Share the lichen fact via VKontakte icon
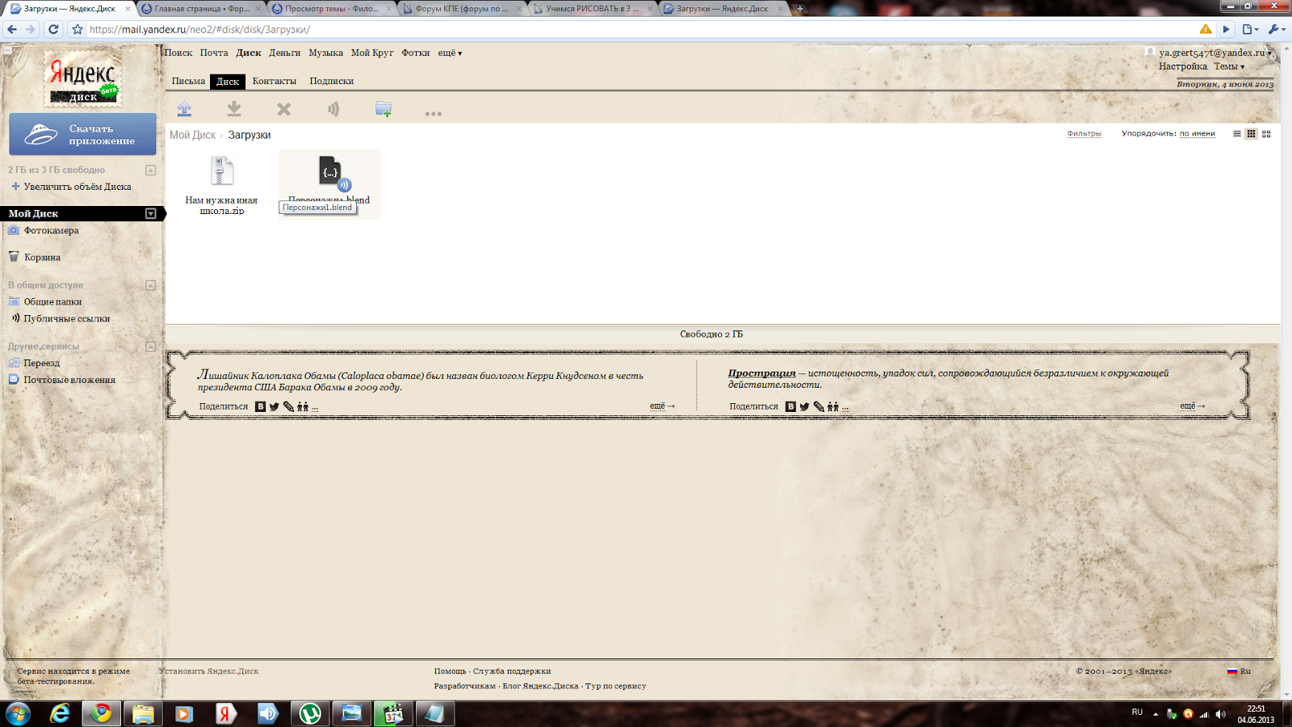This screenshot has width=1292, height=727. click(x=260, y=406)
